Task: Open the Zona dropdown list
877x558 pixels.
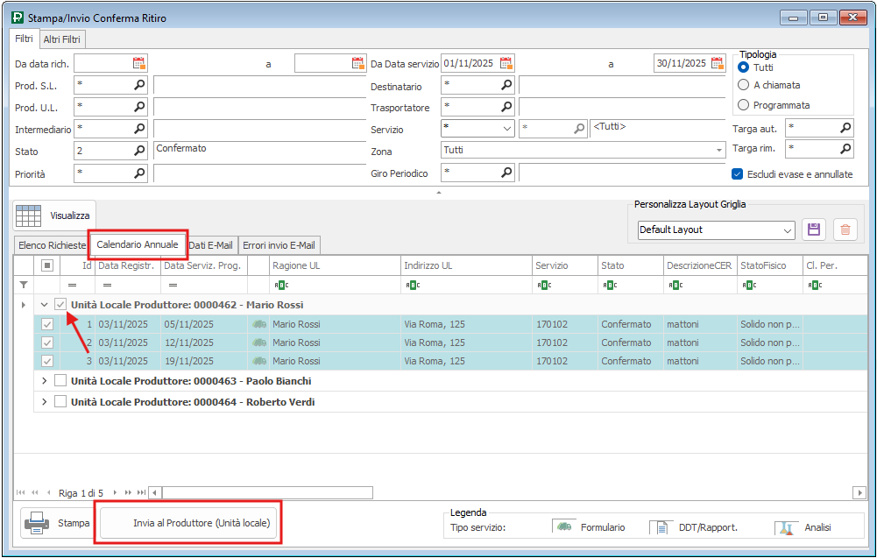Action: pyautogui.click(x=719, y=150)
